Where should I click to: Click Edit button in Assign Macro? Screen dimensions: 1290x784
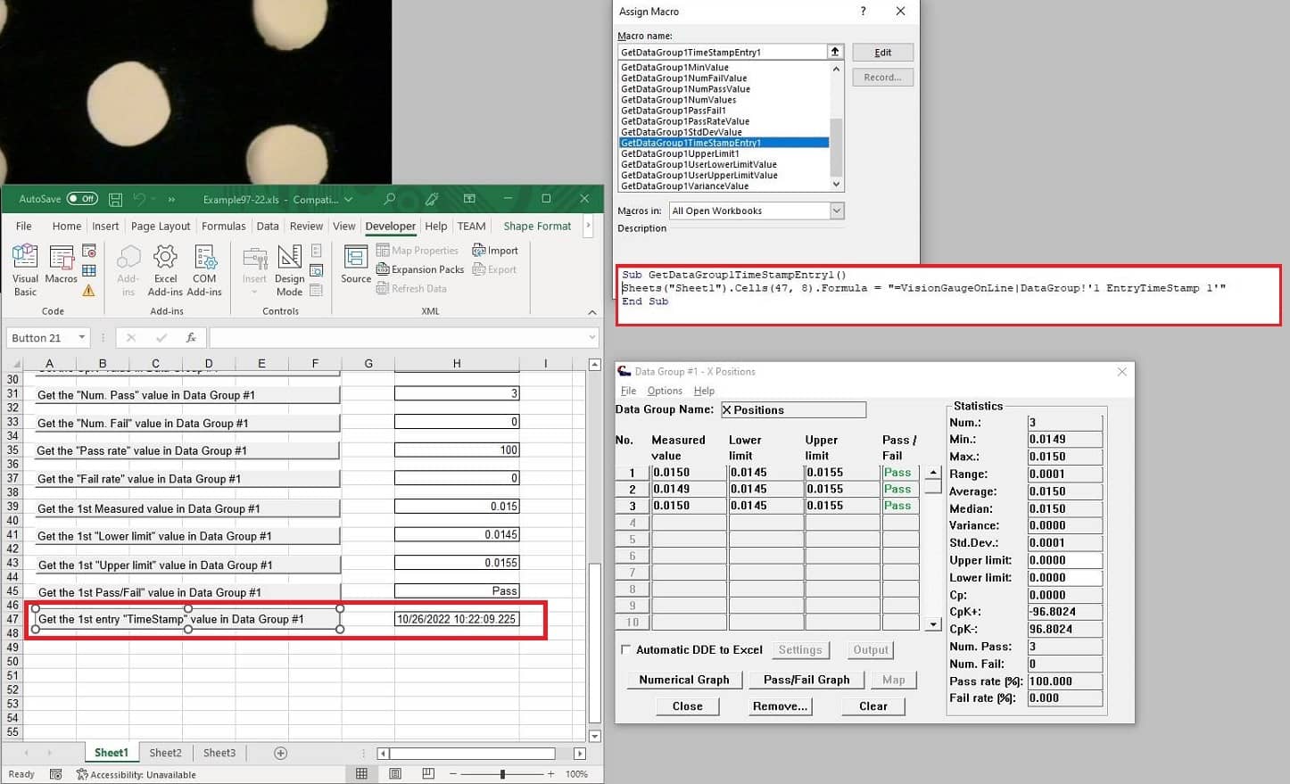click(x=882, y=53)
